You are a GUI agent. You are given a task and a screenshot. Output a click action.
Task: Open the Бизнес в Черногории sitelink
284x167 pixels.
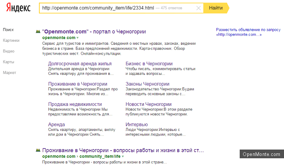149,64
